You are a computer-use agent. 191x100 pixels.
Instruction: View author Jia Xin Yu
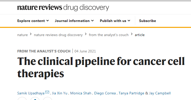(x=60, y=93)
